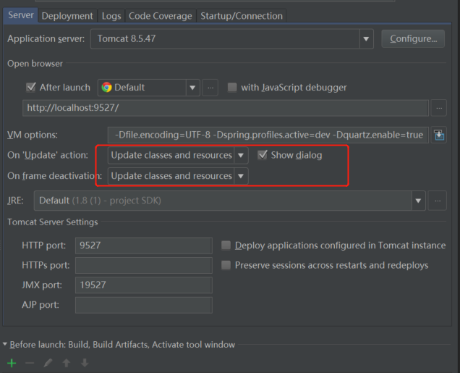Open the Code Coverage tab
The image size is (460, 373).
click(x=160, y=16)
